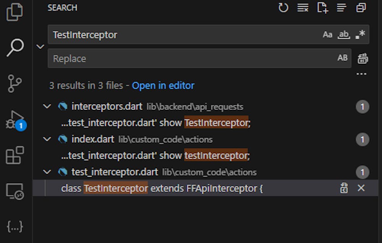Screen dimensions: 382x243
Task: Collapse the test_interceptor.dart results group
Action: pyautogui.click(x=47, y=172)
